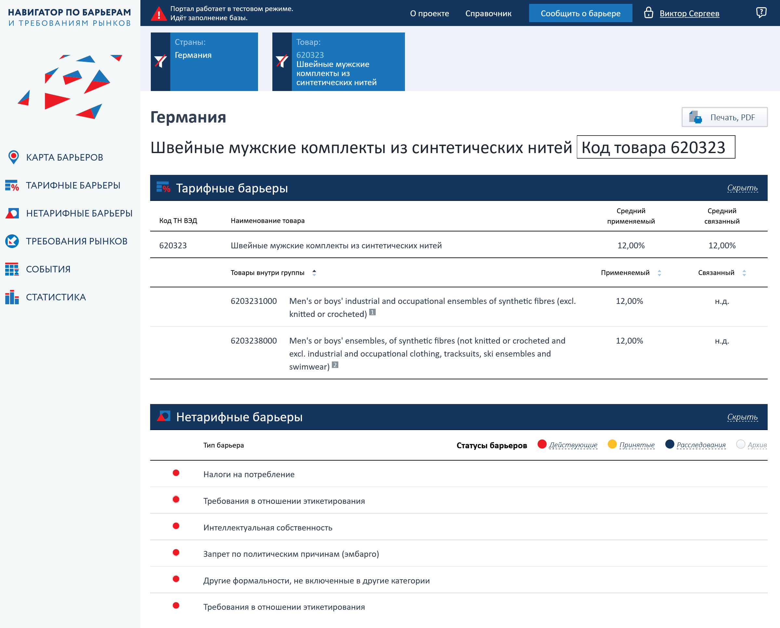Click the dark blue Расследования color dot
Screen dimensions: 780x628
click(669, 444)
